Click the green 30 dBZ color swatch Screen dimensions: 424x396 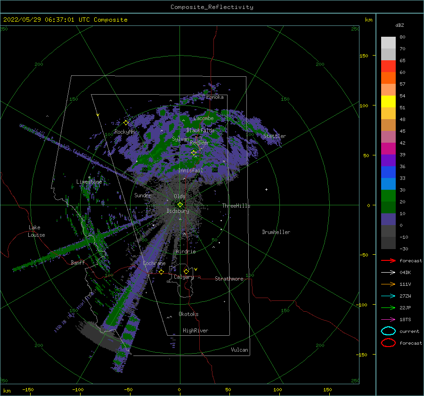pos(388,196)
